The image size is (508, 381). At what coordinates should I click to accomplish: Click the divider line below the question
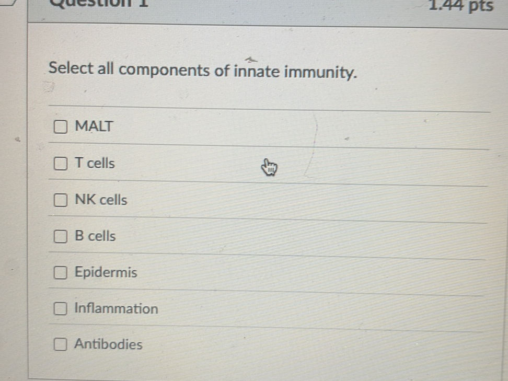point(261,107)
